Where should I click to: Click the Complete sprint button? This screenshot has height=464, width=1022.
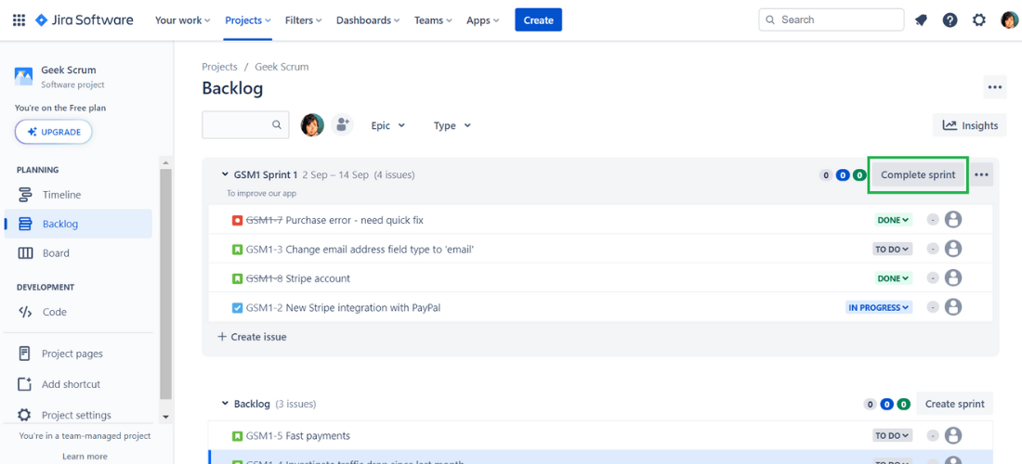pyautogui.click(x=918, y=174)
